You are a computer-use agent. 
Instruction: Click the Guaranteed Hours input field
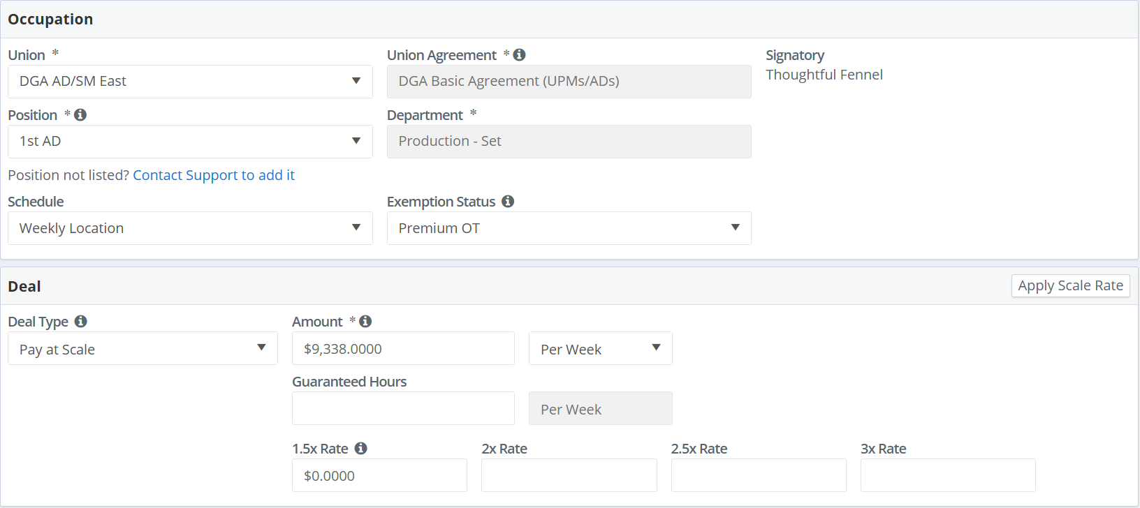tap(403, 408)
